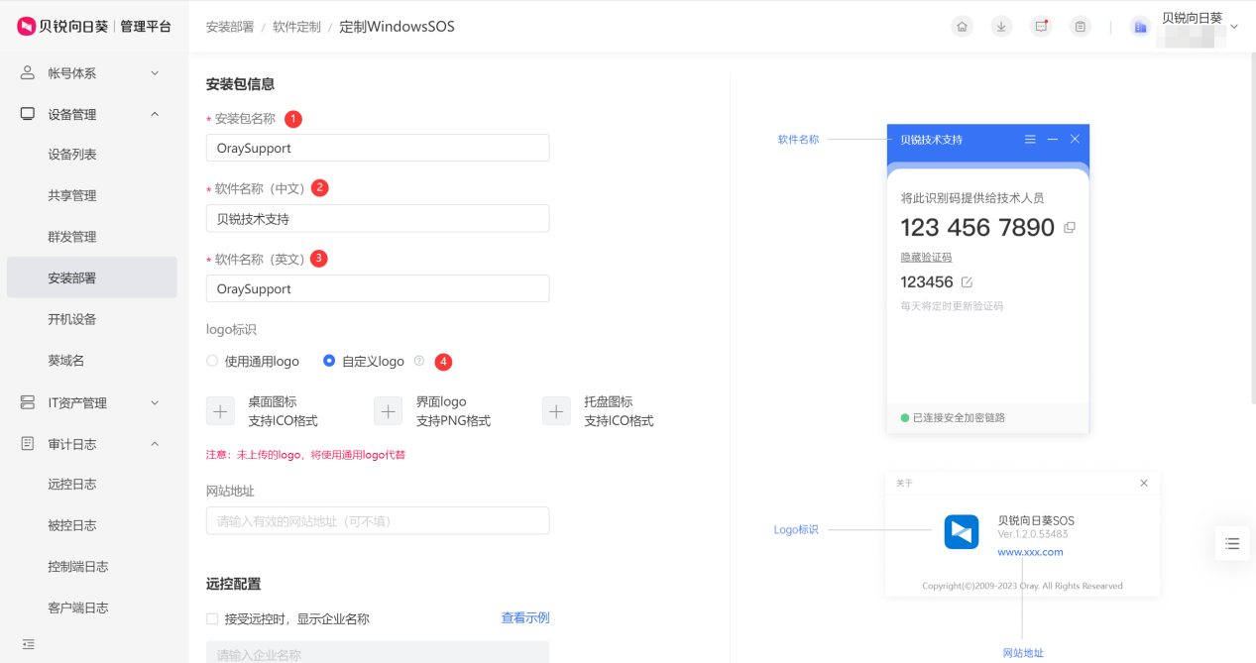1256x663 pixels.
Task: Go to 远控日志 in the sidebar
Action: (x=72, y=485)
